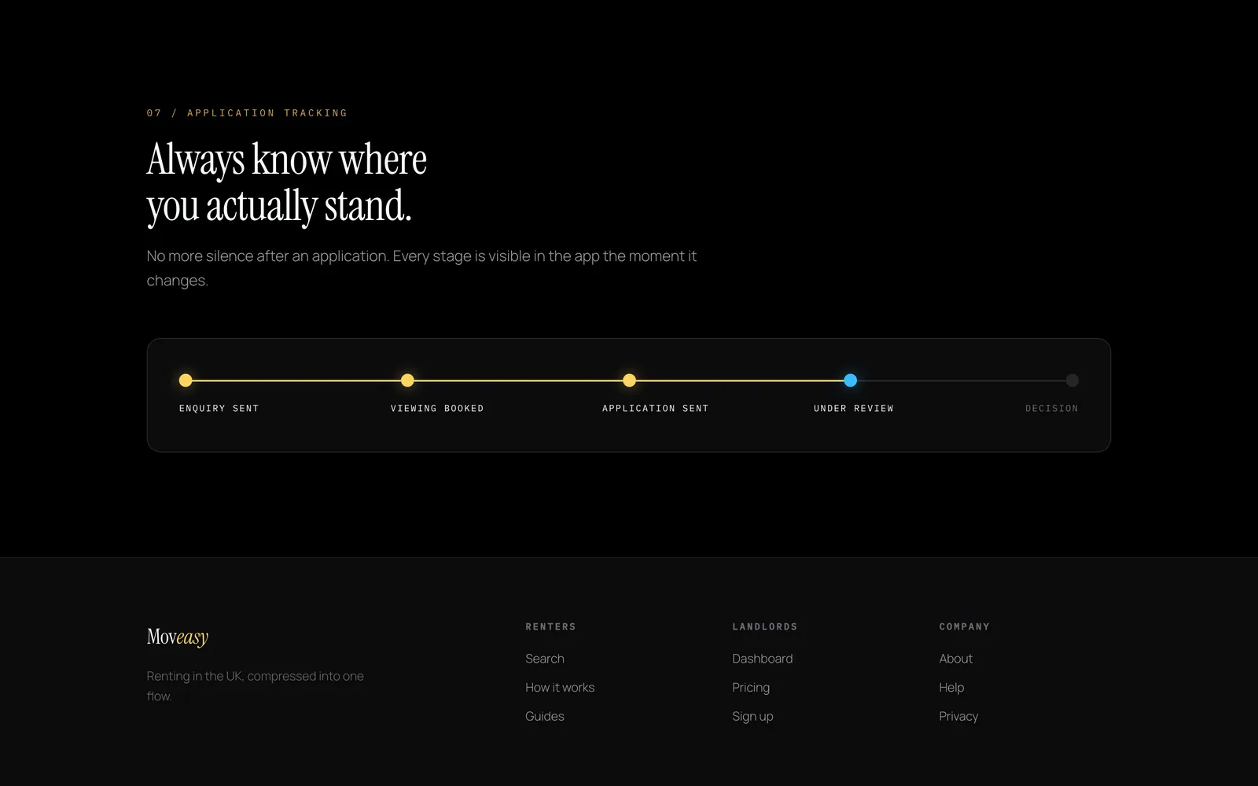Image resolution: width=1258 pixels, height=786 pixels.
Task: Click the 'No more silence after an application' paragraph
Action: (x=421, y=268)
